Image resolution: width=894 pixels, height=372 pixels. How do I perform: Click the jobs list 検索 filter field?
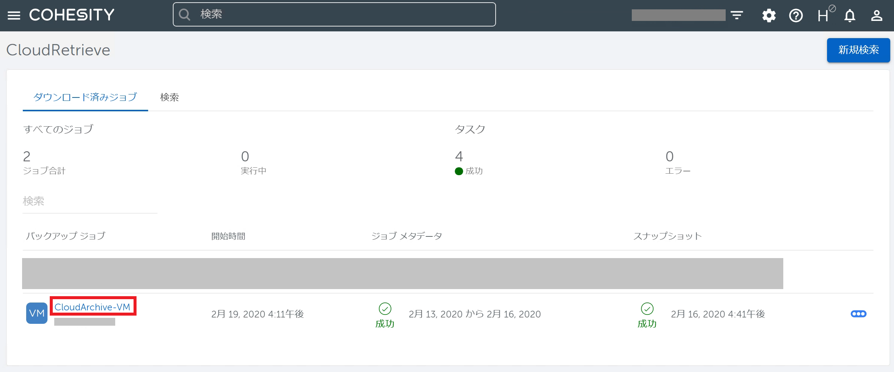pos(90,202)
